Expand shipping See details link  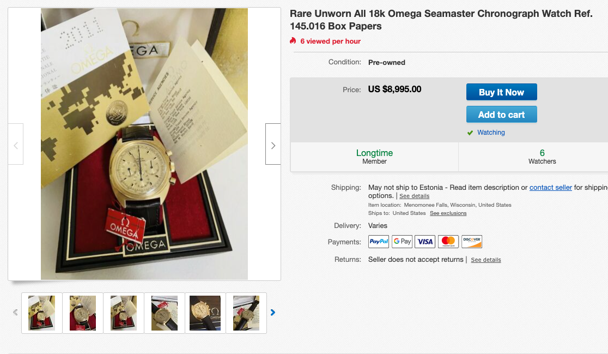point(414,196)
